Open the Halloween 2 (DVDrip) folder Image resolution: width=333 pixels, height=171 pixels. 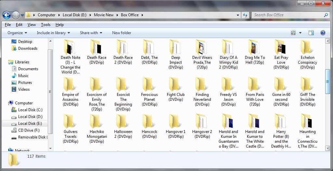(123, 126)
